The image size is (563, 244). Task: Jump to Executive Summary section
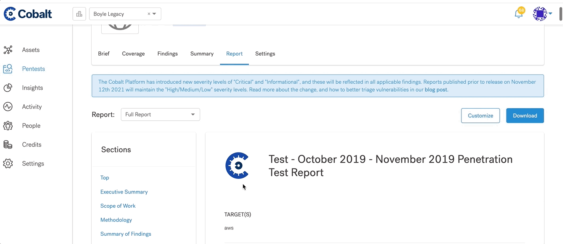pos(124,192)
